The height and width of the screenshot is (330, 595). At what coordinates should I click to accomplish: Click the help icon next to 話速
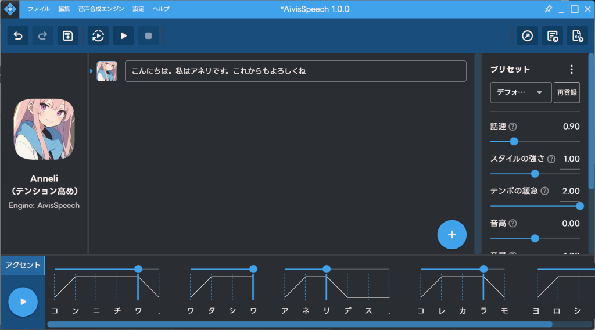point(512,127)
